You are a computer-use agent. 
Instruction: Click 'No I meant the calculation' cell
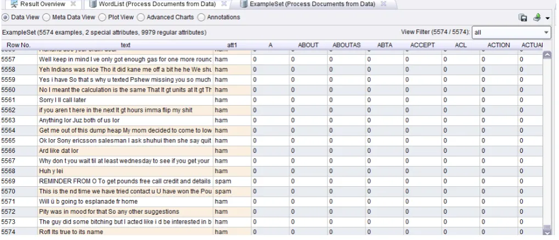126,90
